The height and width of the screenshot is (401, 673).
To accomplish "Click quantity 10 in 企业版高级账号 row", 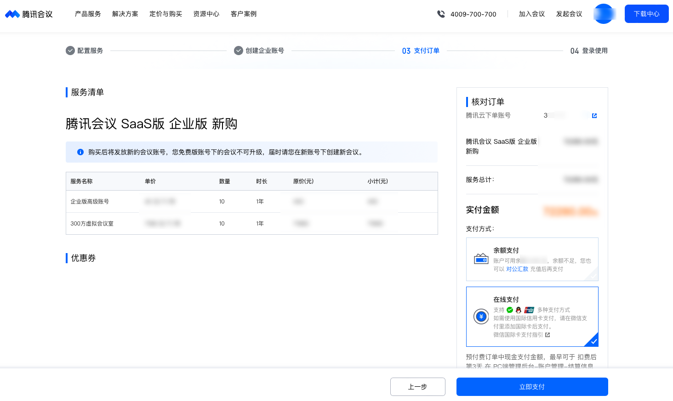I will pyautogui.click(x=222, y=202).
